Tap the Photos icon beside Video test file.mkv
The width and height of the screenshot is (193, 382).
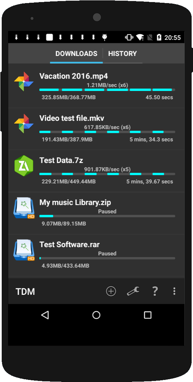(x=24, y=124)
